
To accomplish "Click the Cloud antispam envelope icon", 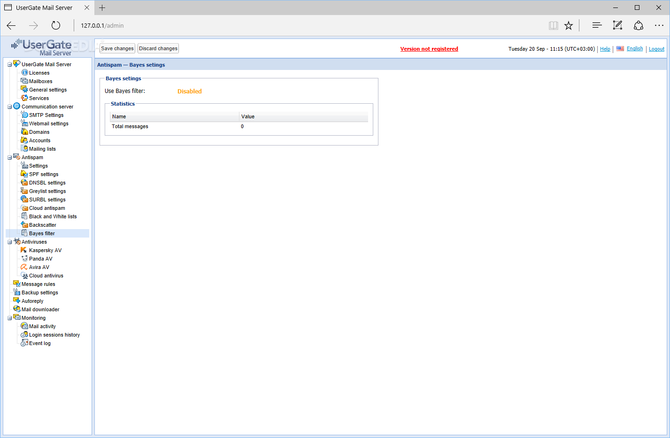I will click(x=24, y=207).
